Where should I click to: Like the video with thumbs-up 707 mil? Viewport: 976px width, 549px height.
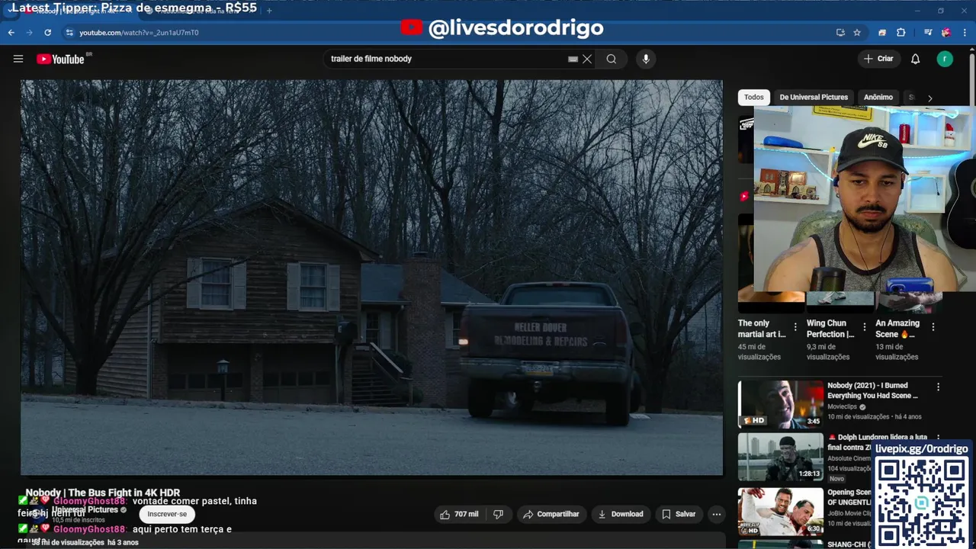pyautogui.click(x=459, y=514)
